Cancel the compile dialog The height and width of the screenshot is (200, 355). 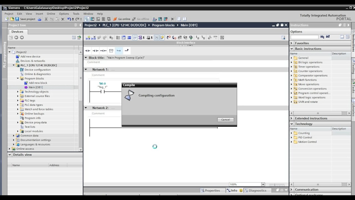(x=225, y=120)
